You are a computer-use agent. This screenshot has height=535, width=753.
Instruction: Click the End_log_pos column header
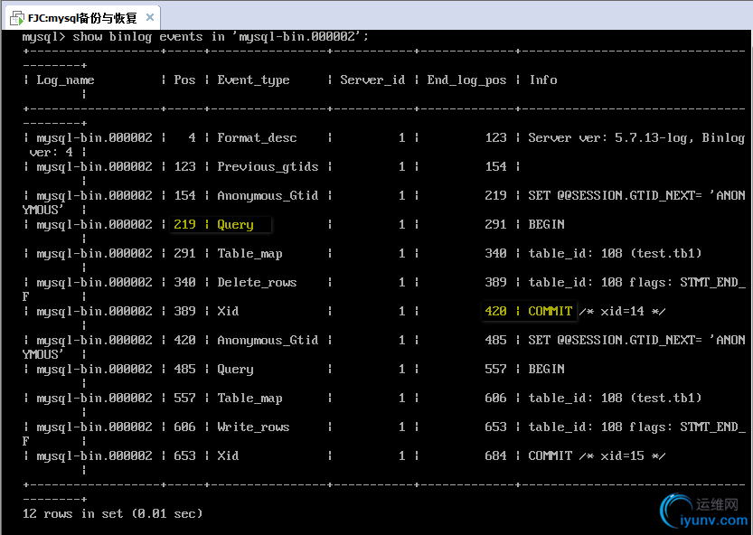466,80
